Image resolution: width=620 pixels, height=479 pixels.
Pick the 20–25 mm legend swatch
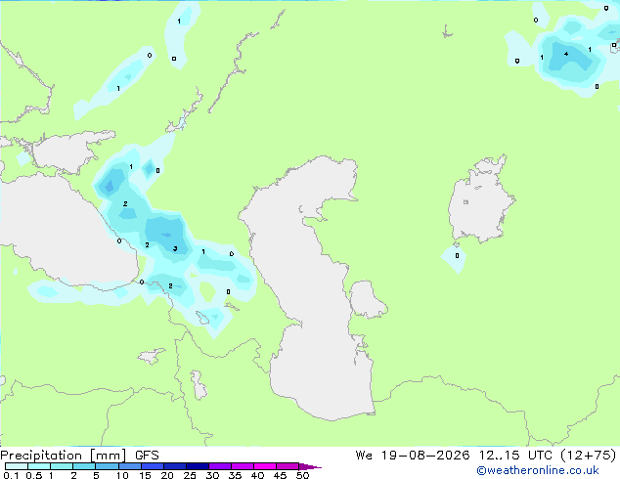tap(175, 466)
